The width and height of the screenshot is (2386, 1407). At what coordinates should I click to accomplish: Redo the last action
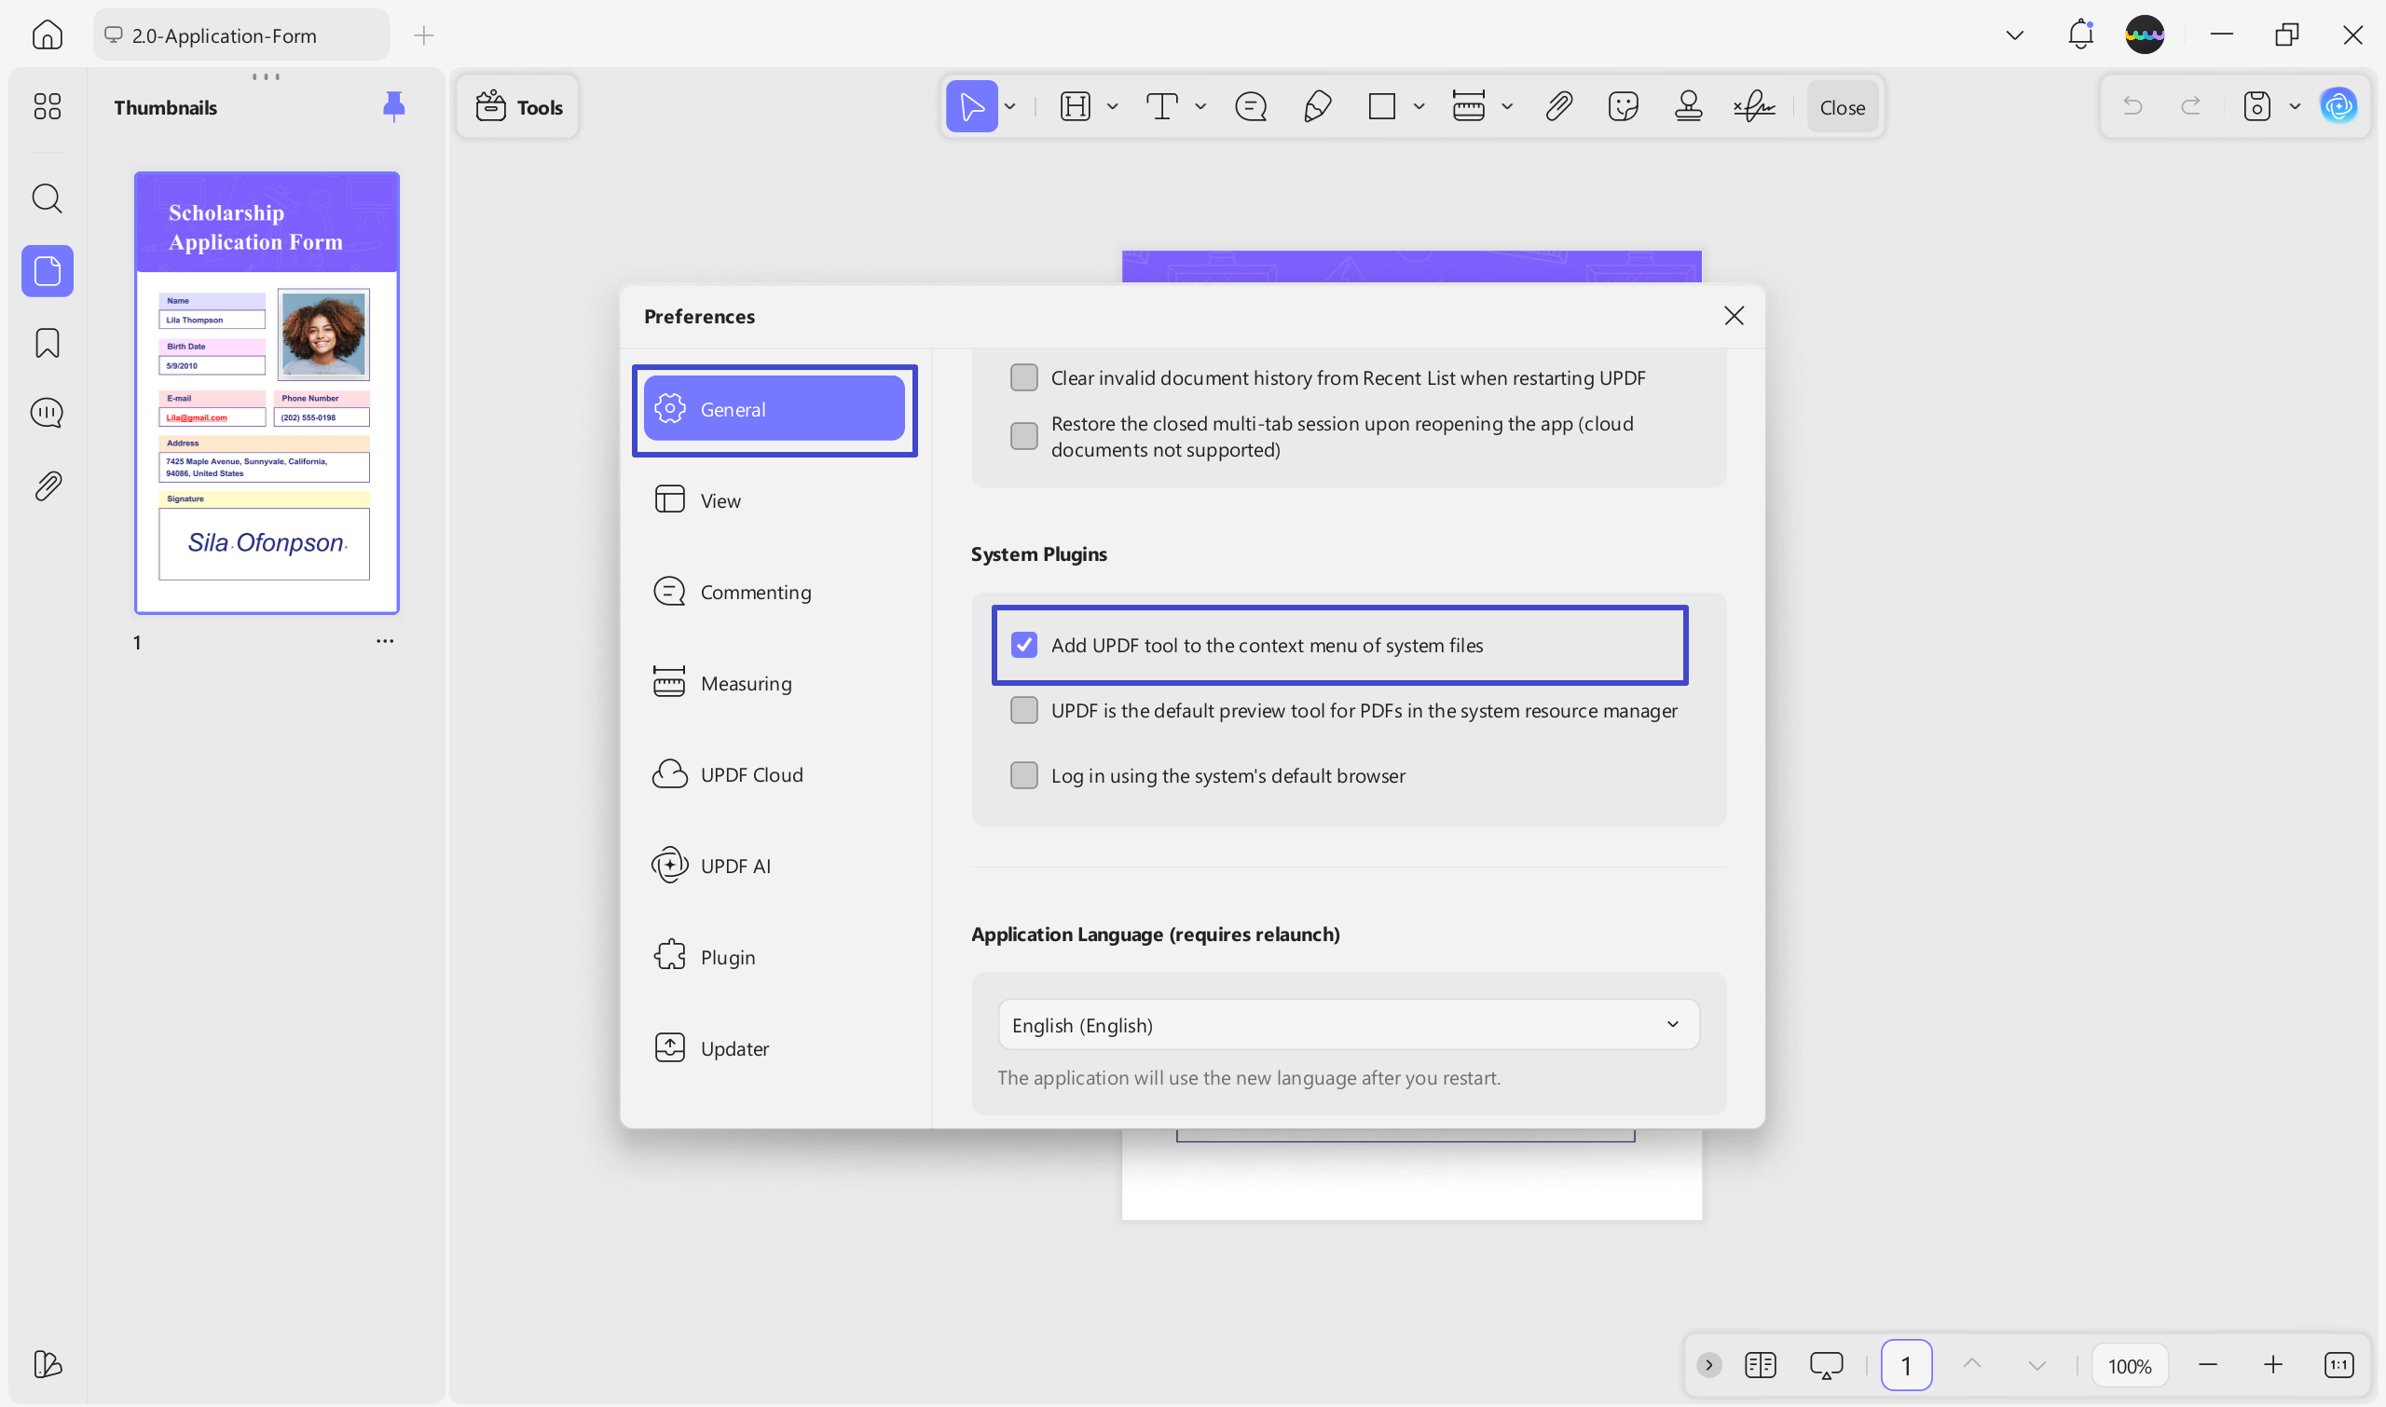pos(2190,106)
